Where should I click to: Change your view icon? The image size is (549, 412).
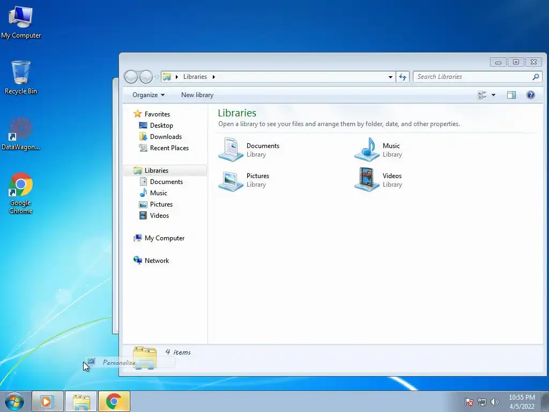tap(482, 95)
